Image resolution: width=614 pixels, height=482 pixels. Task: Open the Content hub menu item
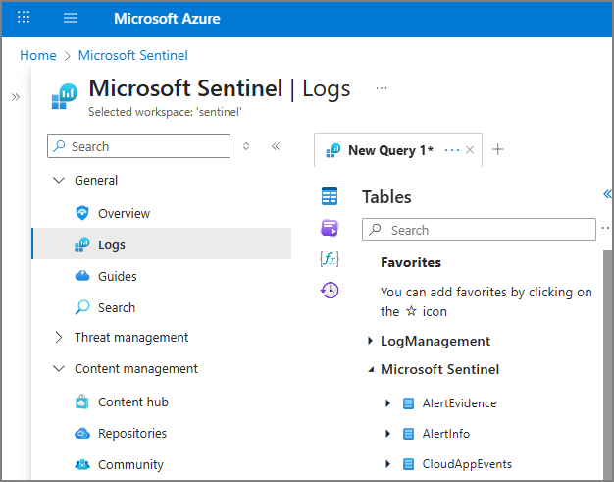coord(132,402)
